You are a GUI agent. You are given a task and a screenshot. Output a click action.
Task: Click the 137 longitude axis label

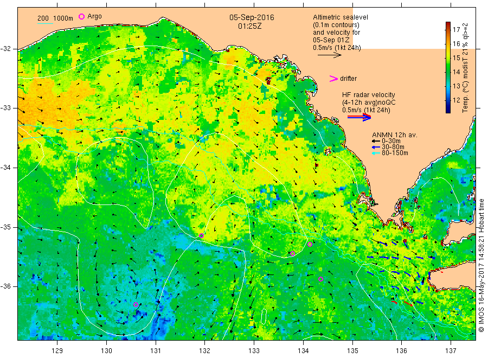[x=451, y=351]
